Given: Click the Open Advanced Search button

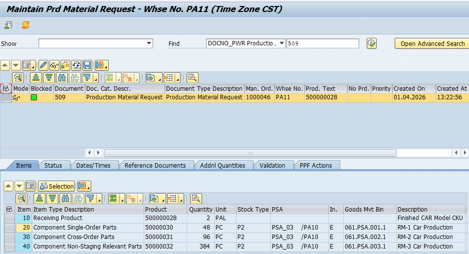Looking at the screenshot, I should pos(432,43).
